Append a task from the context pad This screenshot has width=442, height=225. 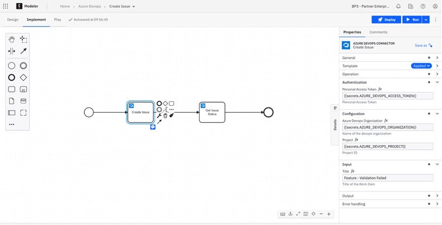coord(171,104)
